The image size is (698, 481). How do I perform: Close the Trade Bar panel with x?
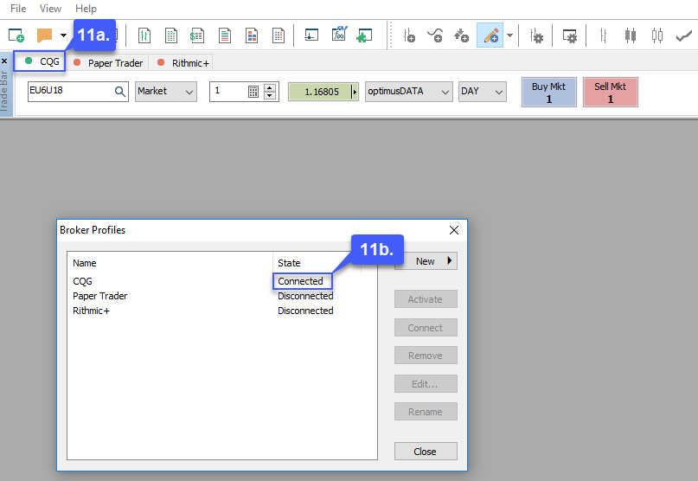click(4, 61)
